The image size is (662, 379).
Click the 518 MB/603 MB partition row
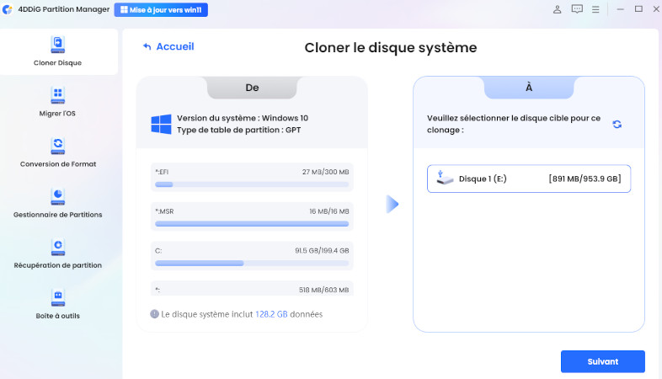(x=252, y=289)
